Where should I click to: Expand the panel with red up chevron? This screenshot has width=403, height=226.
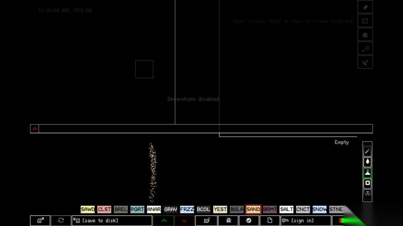click(35, 128)
